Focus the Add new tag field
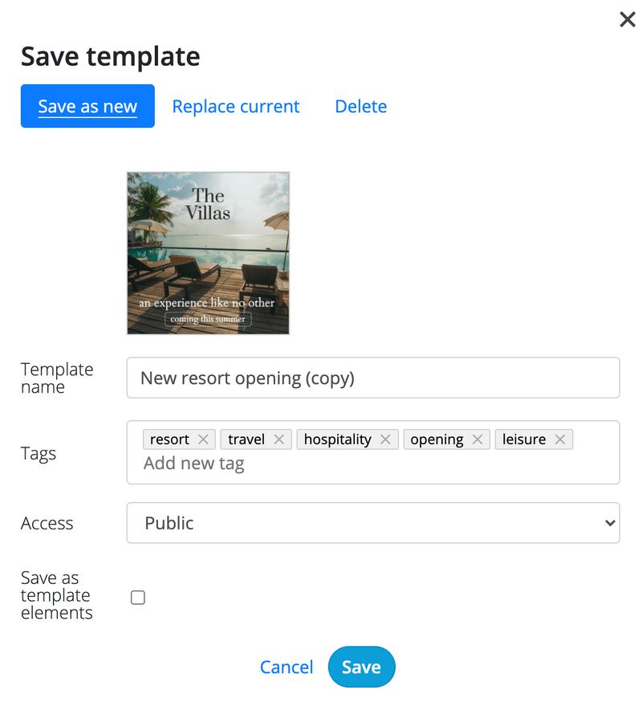This screenshot has width=642, height=727. pos(373,464)
